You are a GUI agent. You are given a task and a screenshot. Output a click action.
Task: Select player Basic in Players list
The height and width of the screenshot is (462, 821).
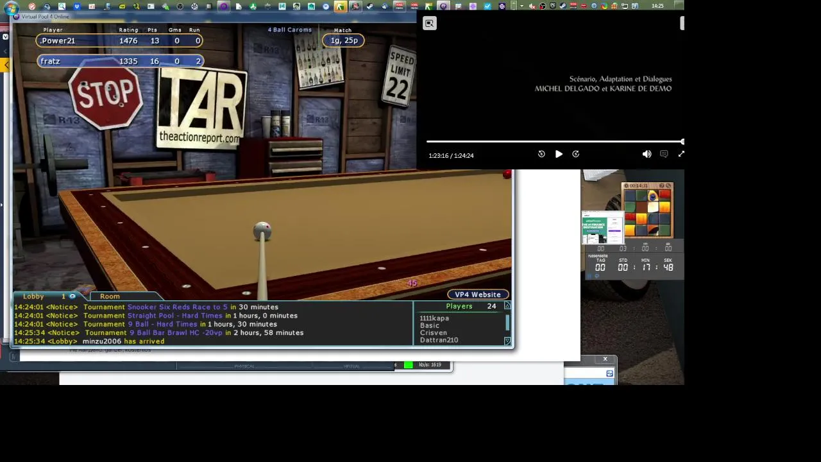click(x=430, y=325)
